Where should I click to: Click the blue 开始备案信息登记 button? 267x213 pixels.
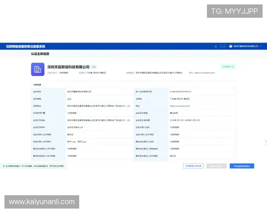tap(242, 166)
